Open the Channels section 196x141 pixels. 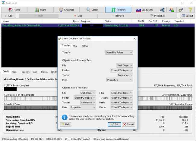(66, 10)
